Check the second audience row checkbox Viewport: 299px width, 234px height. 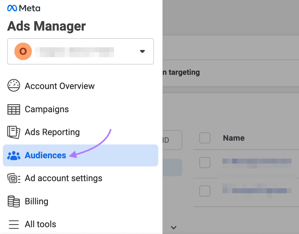(204, 191)
